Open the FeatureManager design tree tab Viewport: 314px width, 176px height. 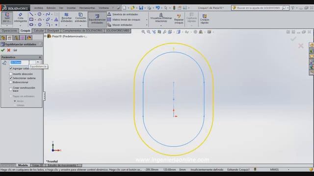click(x=3, y=38)
